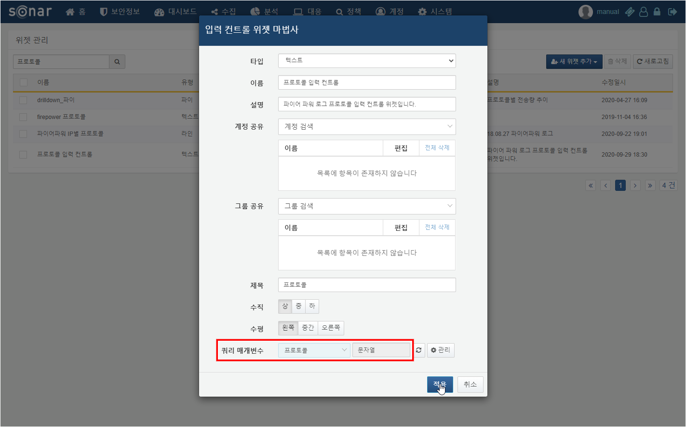
Task: Click 전체 삭제 in 그룹 공유 list
Action: pos(437,227)
